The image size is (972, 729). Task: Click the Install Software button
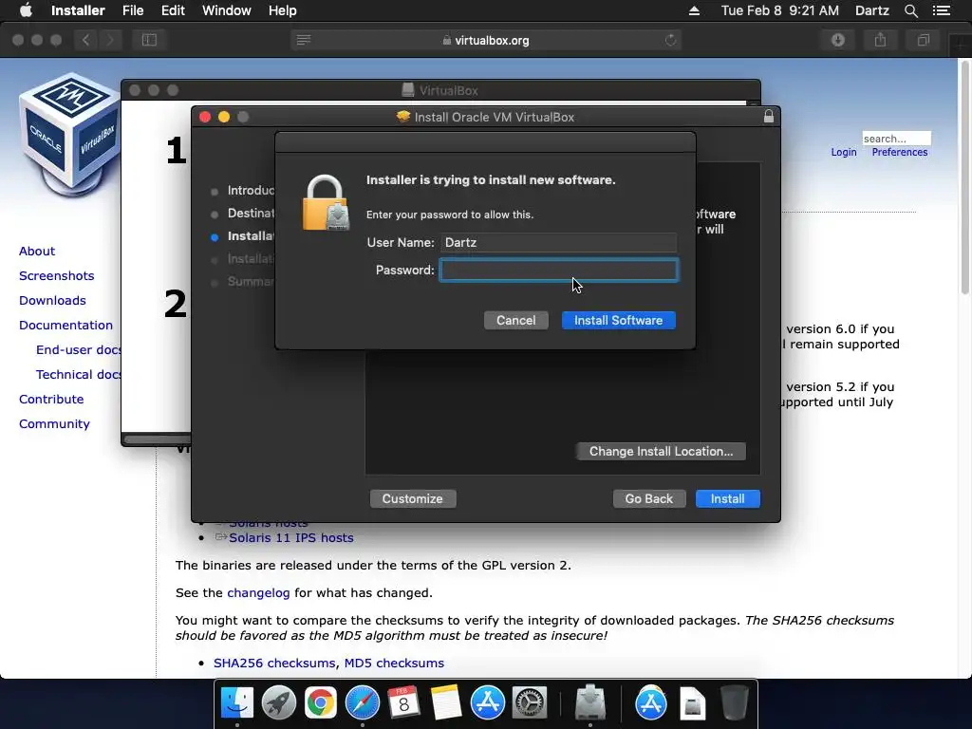point(618,321)
